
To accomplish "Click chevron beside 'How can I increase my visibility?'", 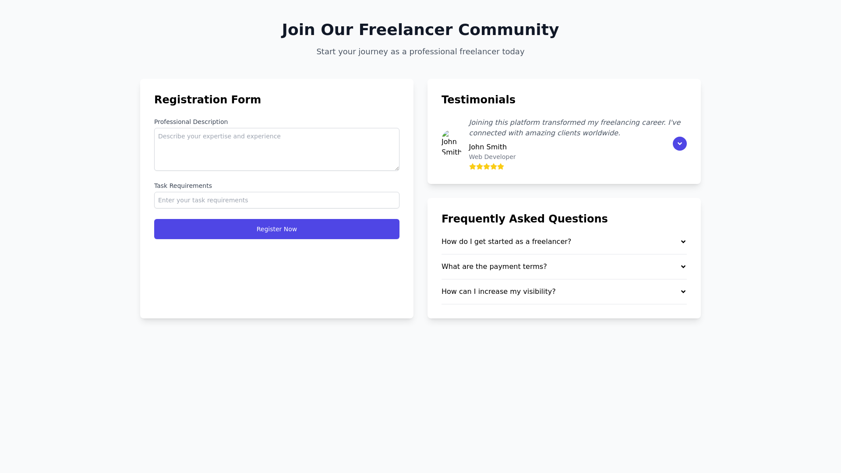I will pyautogui.click(x=683, y=292).
